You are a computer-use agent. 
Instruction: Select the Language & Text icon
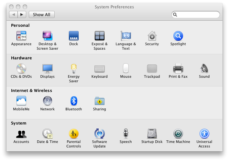pyautogui.click(x=126, y=36)
